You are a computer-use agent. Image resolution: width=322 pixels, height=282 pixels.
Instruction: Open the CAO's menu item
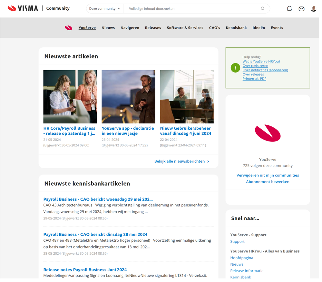pos(214,28)
